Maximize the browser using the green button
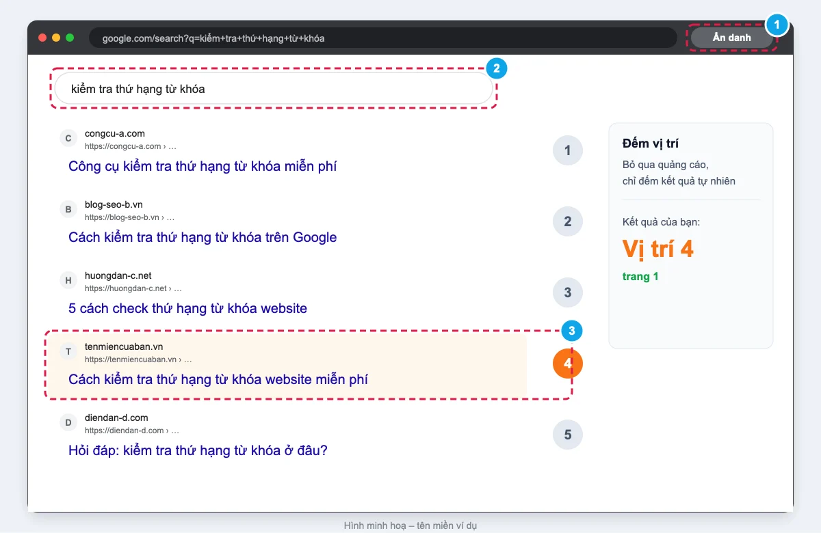821x533 pixels. pos(70,38)
